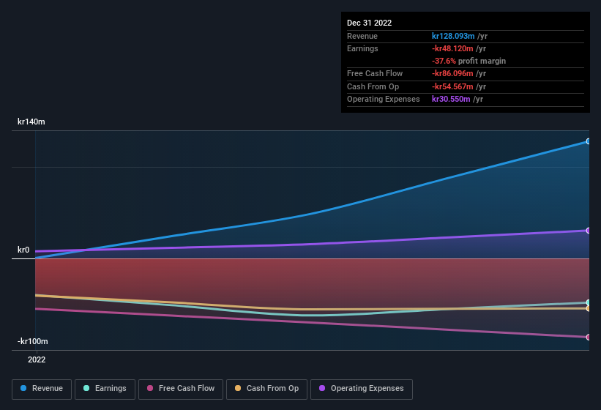Image resolution: width=601 pixels, height=410 pixels.
Task: Toggle the Free Cash Flow legend button
Action: 181,389
